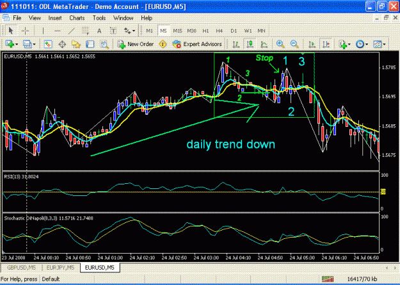Open the Data Window icon
The image size is (400, 285).
coord(62,44)
